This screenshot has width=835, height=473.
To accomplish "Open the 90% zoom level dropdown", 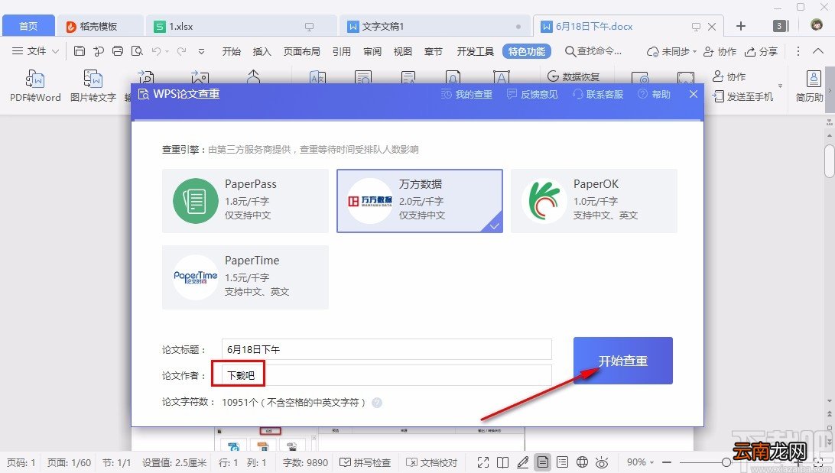I will click(640, 462).
